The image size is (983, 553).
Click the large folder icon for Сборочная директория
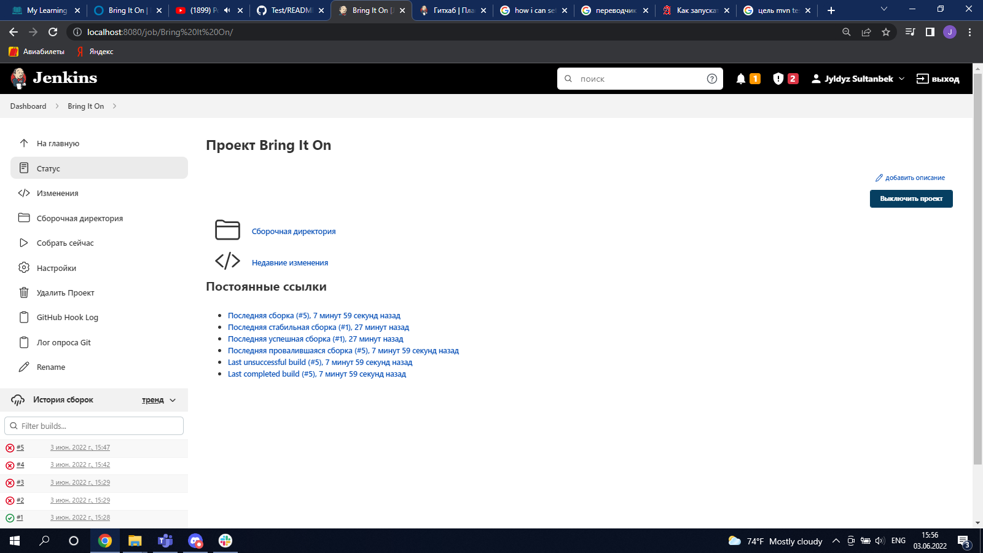pos(227,230)
